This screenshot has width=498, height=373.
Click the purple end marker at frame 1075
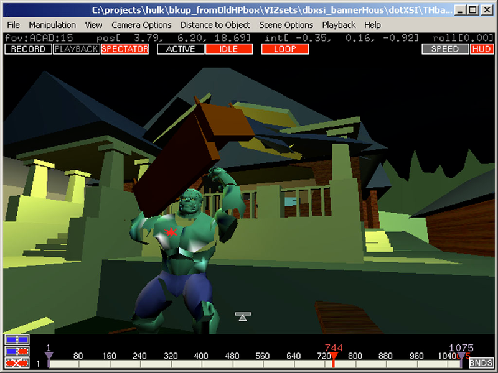(x=461, y=356)
